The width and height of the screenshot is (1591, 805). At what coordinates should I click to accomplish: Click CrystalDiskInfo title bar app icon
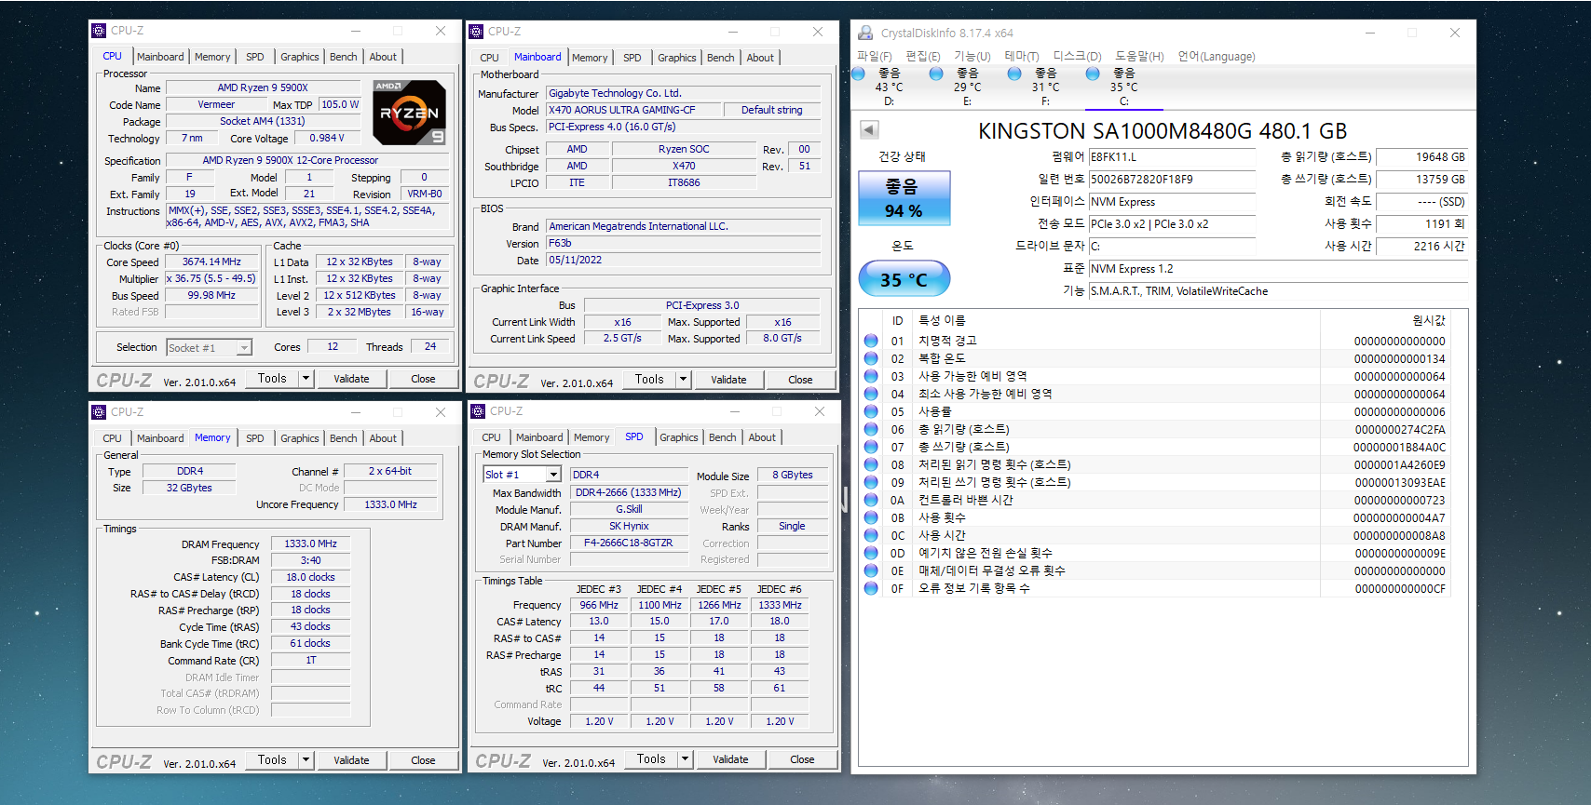[x=865, y=33]
